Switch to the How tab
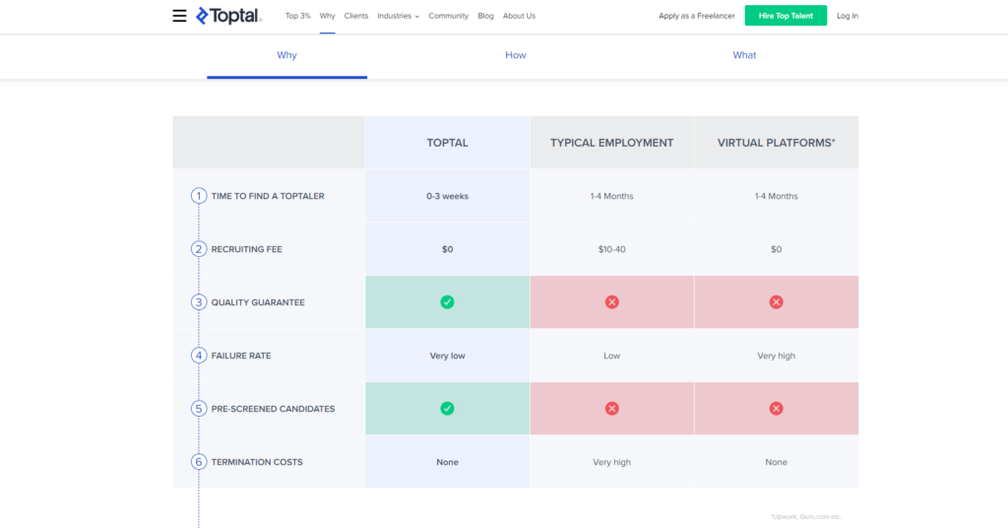Screen dimensions: 1008x528 coord(516,56)
